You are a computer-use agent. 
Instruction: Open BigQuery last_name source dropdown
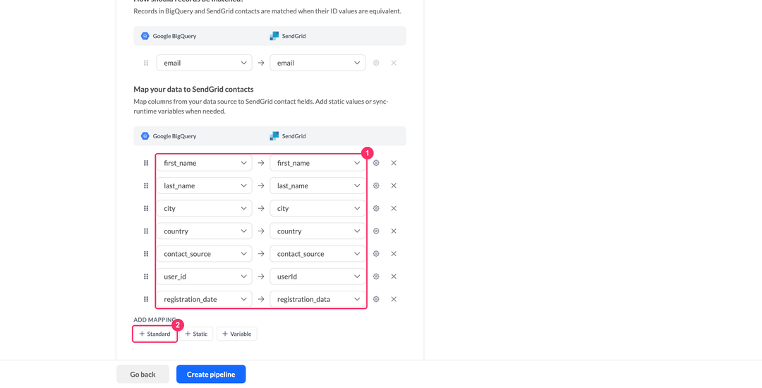pos(204,186)
